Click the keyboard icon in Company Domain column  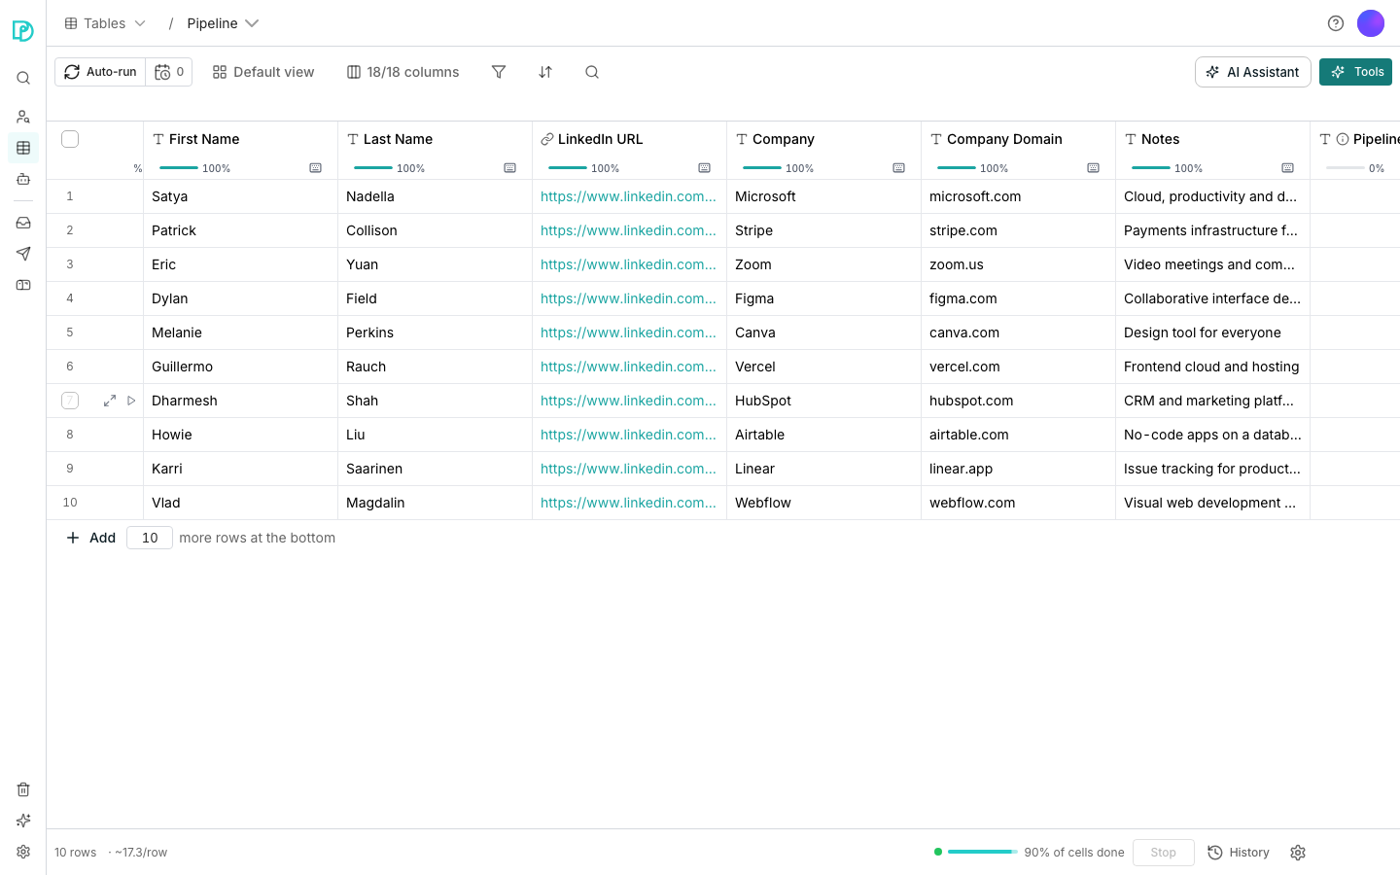point(1093,168)
